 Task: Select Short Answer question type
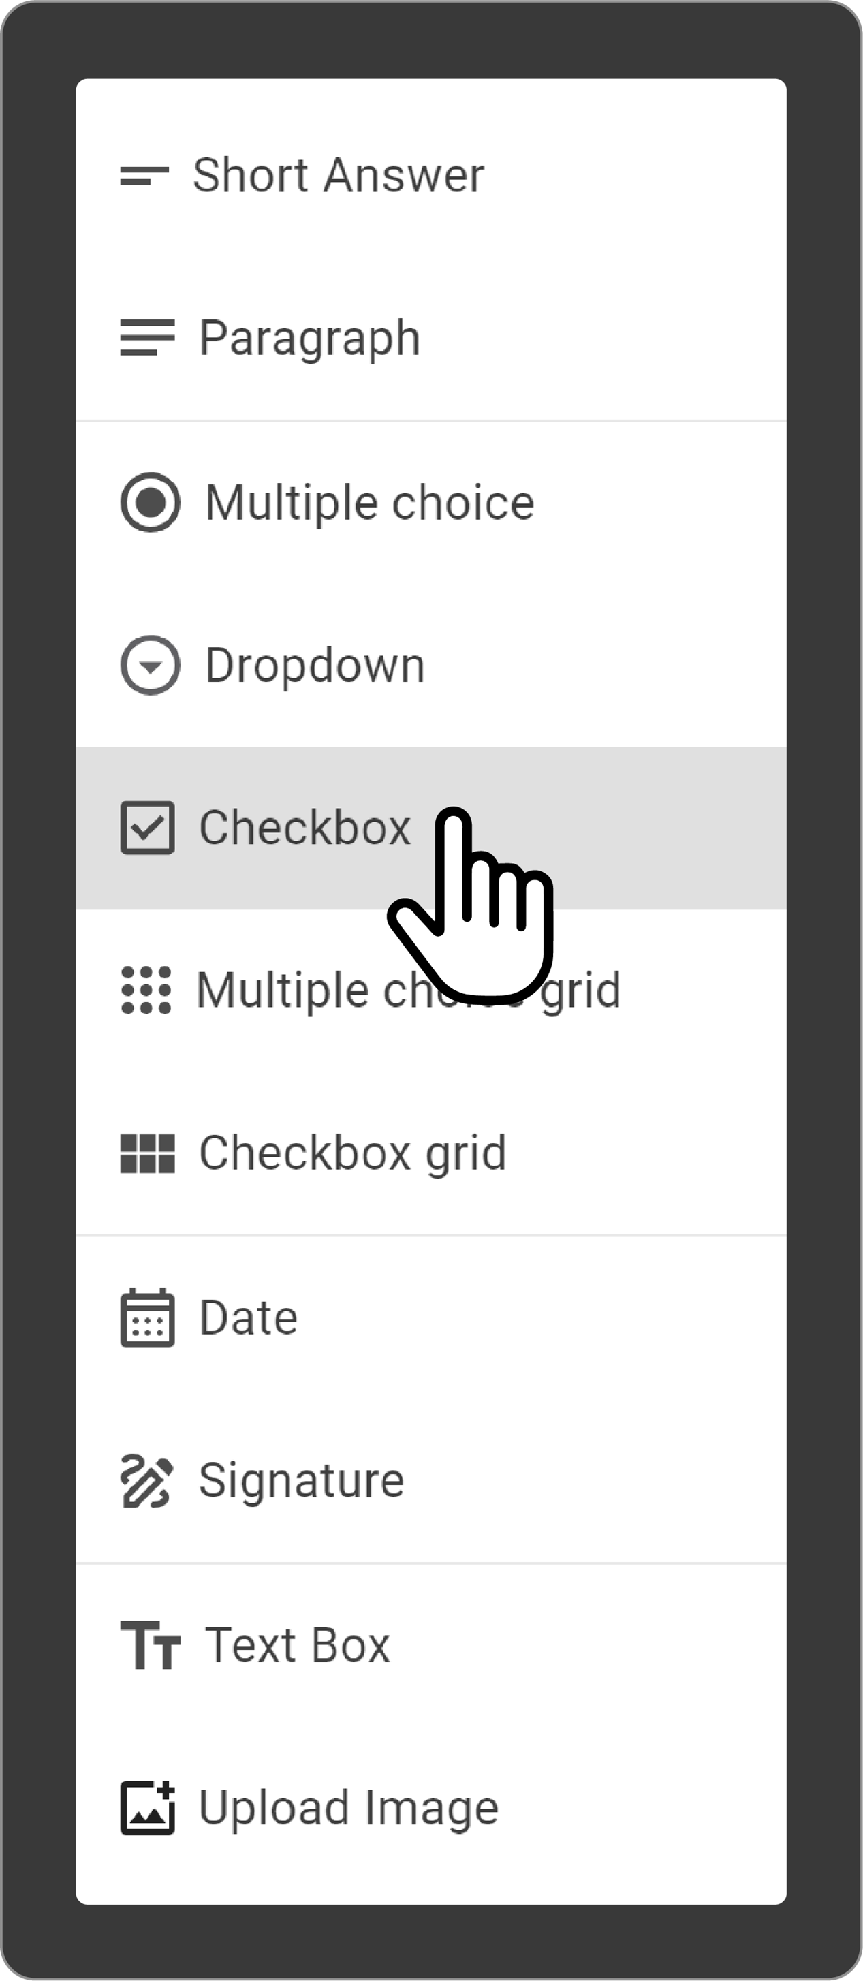pos(339,176)
